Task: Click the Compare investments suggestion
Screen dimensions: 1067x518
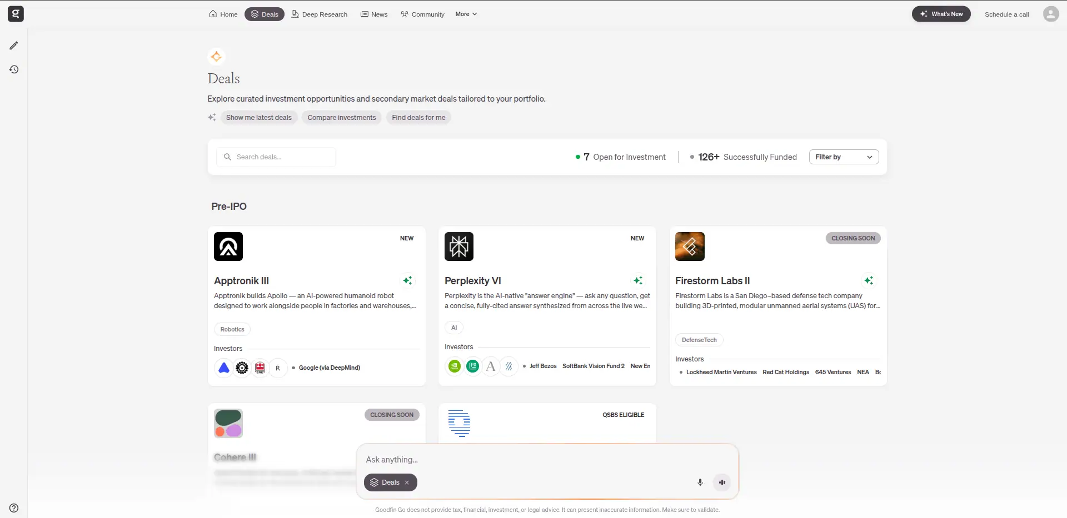Action: tap(342, 117)
